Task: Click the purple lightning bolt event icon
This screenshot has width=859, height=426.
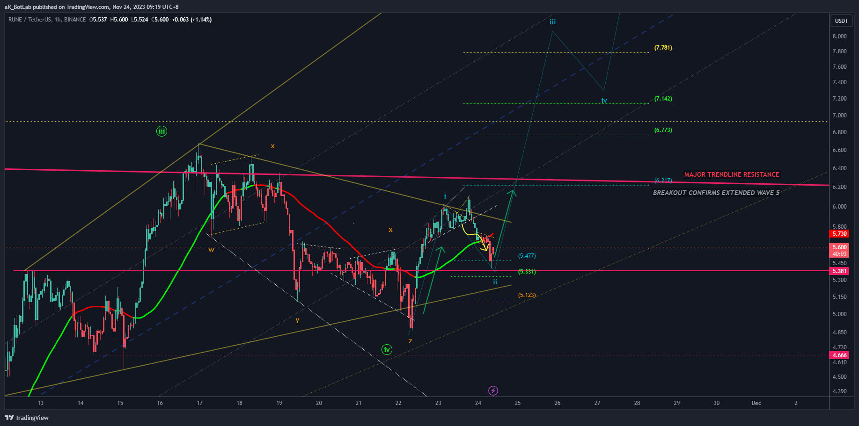Action: [x=493, y=390]
